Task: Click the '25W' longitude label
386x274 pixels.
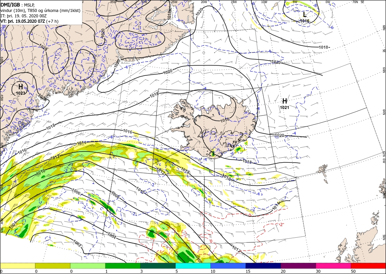Action: coord(174,2)
